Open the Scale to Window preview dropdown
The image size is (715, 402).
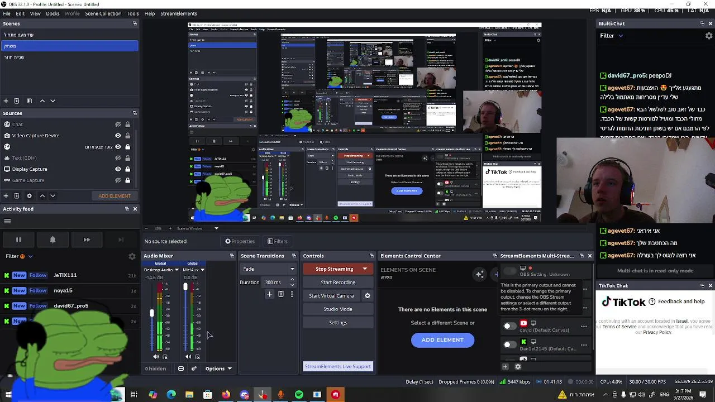tap(198, 228)
